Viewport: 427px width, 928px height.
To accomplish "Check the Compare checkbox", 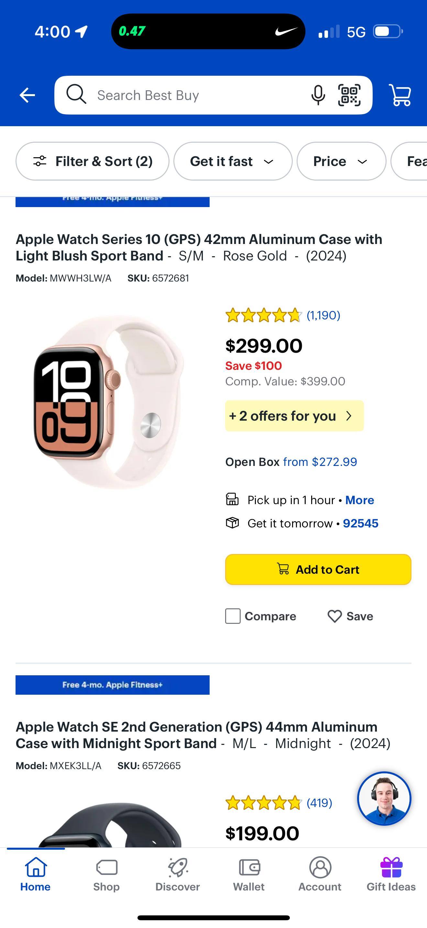I will click(x=233, y=616).
